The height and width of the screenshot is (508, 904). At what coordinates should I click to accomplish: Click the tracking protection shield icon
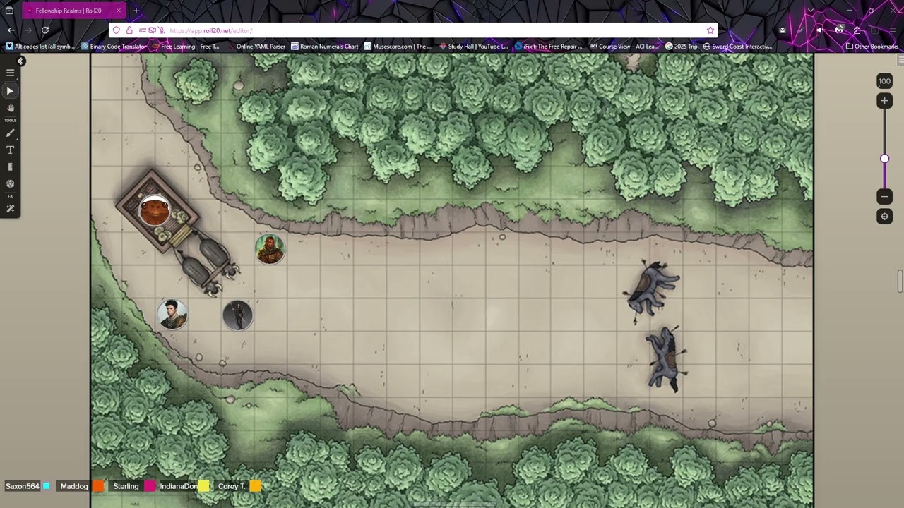point(117,30)
